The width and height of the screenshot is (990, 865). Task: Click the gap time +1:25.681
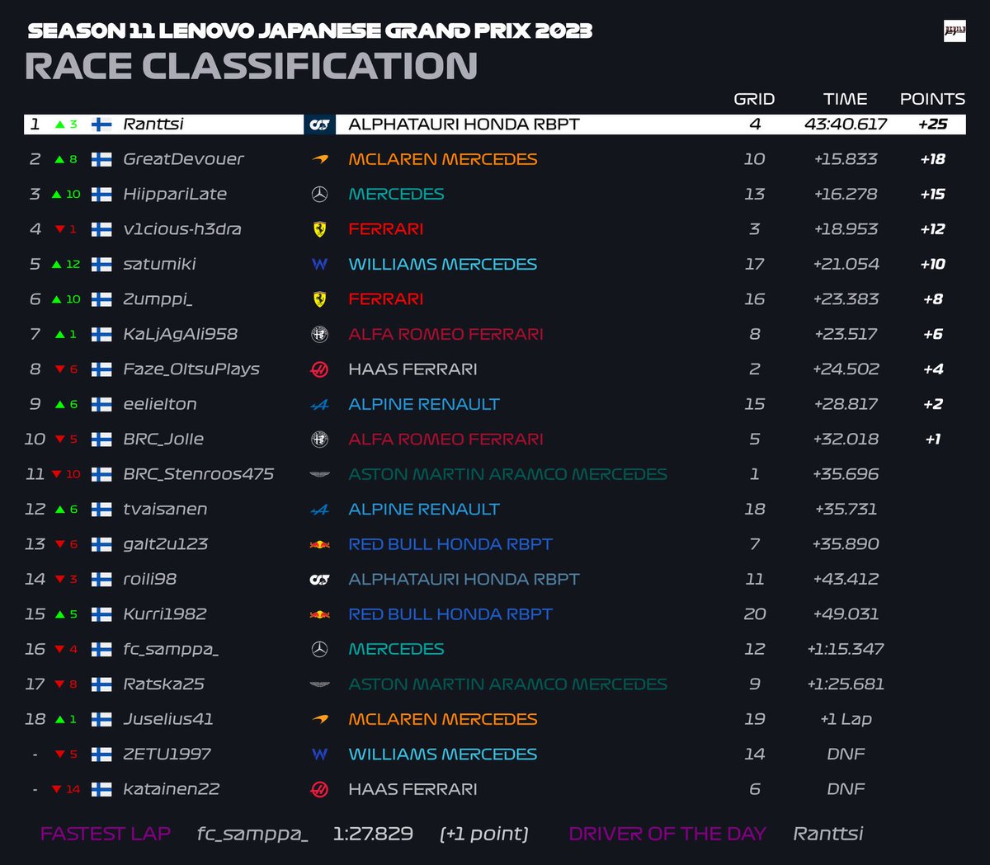(846, 684)
